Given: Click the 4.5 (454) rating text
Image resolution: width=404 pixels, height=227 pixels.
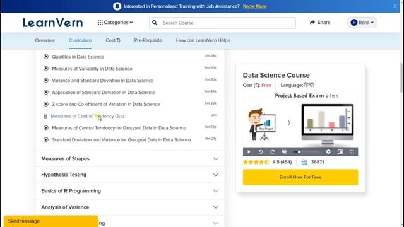Looking at the screenshot, I should [x=282, y=162].
